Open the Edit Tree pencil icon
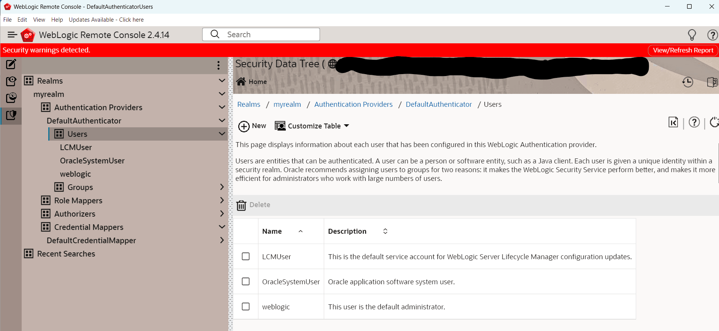 (11, 64)
